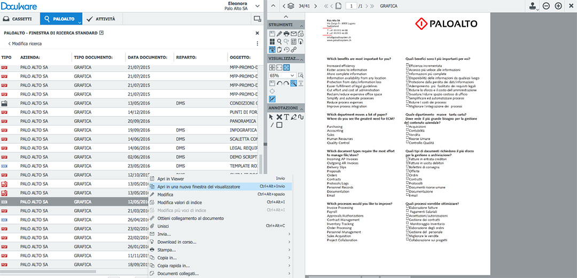Open the Eleonora user account dropdown

257,6
